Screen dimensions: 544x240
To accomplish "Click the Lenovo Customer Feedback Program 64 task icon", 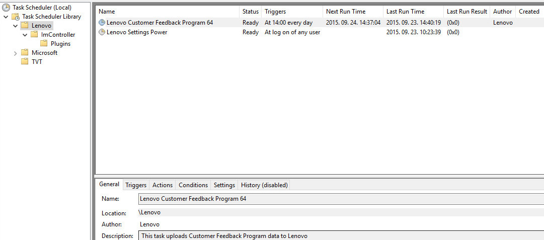I will (x=102, y=23).
